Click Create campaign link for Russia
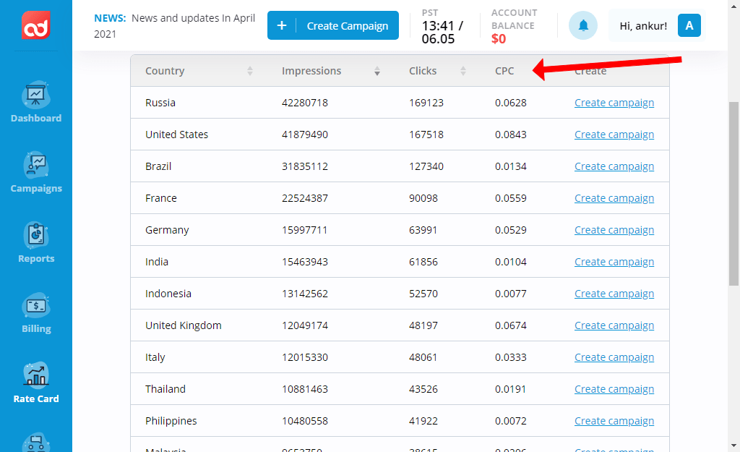The height and width of the screenshot is (452, 740). [614, 103]
